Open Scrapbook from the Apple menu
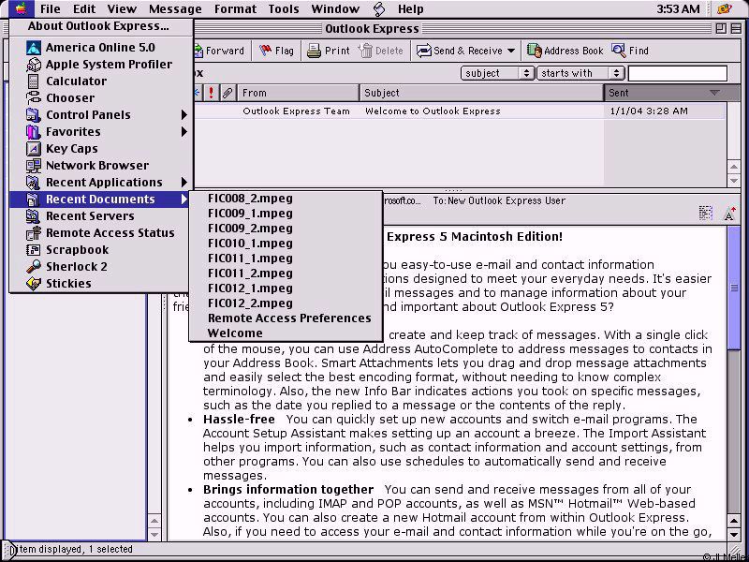The image size is (749, 562). [77, 250]
